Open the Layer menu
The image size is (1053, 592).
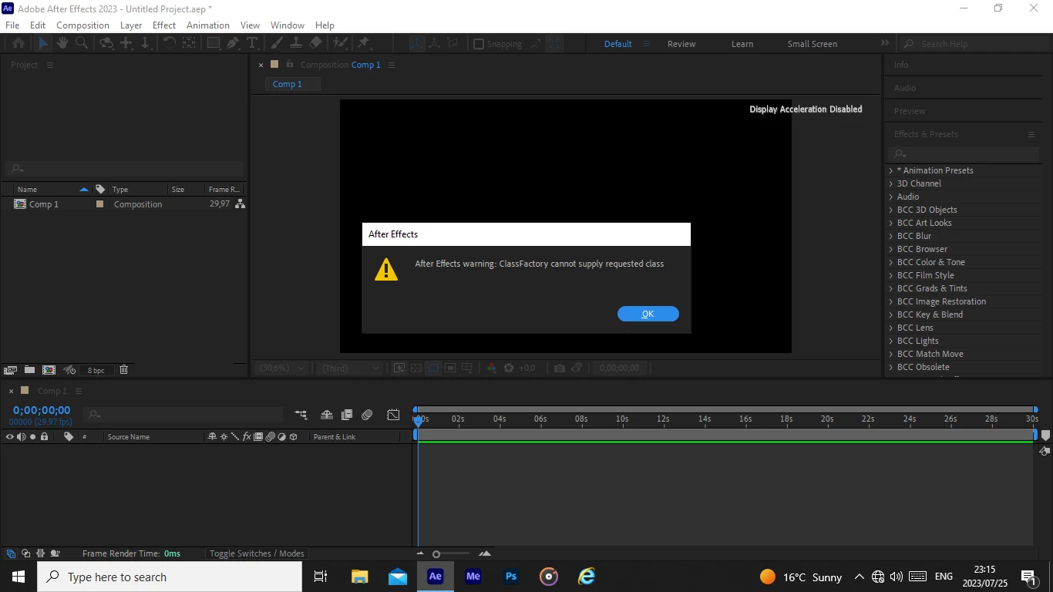pos(131,25)
